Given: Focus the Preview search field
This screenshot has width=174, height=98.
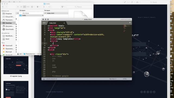Looking at the screenshot, I should tap(155, 2).
